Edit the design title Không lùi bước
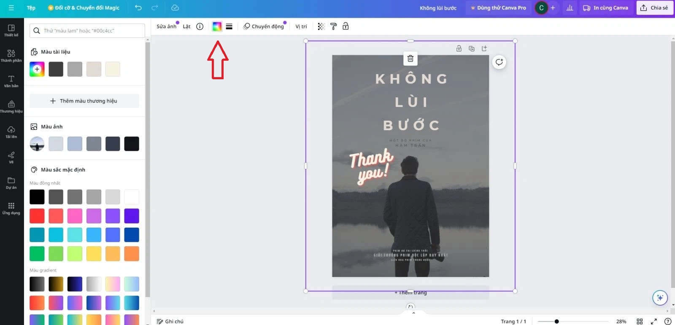 [x=438, y=8]
